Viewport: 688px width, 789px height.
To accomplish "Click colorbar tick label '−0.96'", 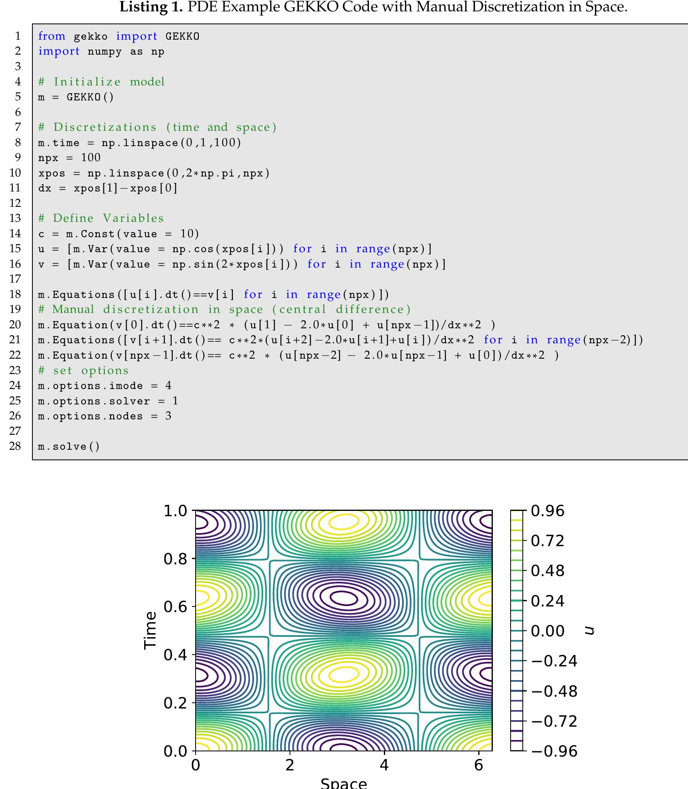I will [554, 751].
